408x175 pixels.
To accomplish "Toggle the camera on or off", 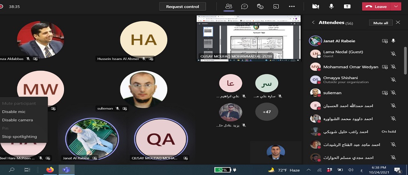I will (315, 7).
